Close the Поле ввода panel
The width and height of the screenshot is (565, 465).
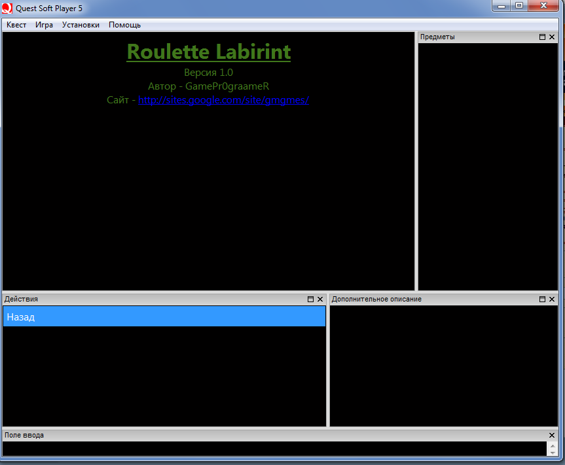552,435
